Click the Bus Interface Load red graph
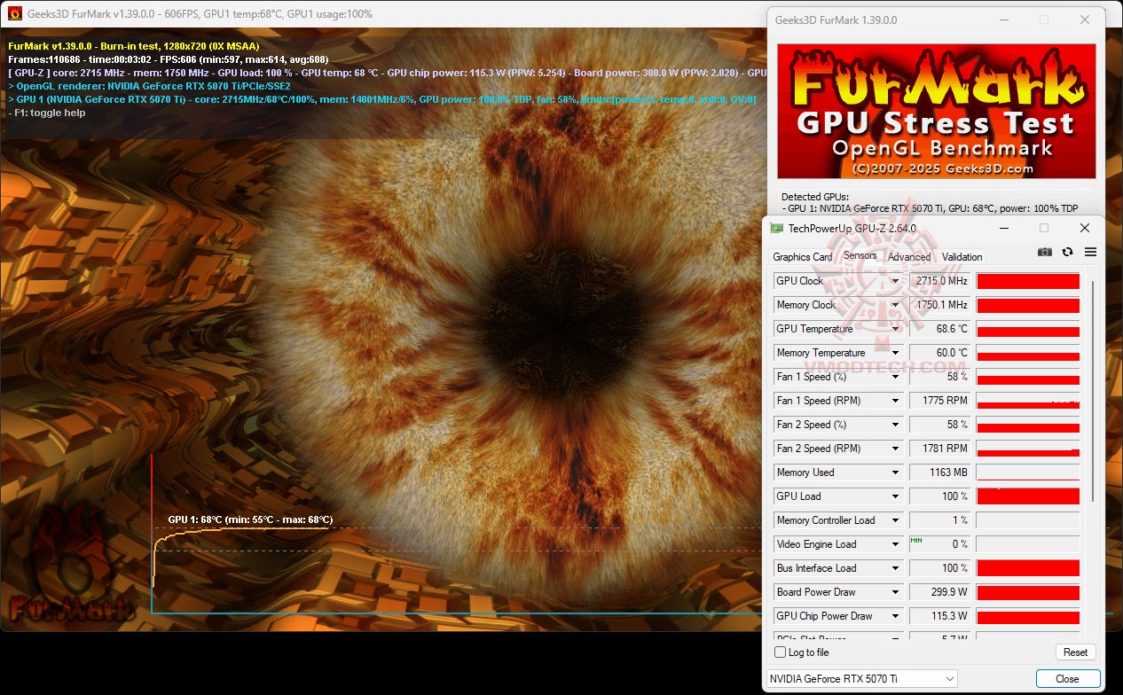The width and height of the screenshot is (1123, 695). coord(1028,568)
